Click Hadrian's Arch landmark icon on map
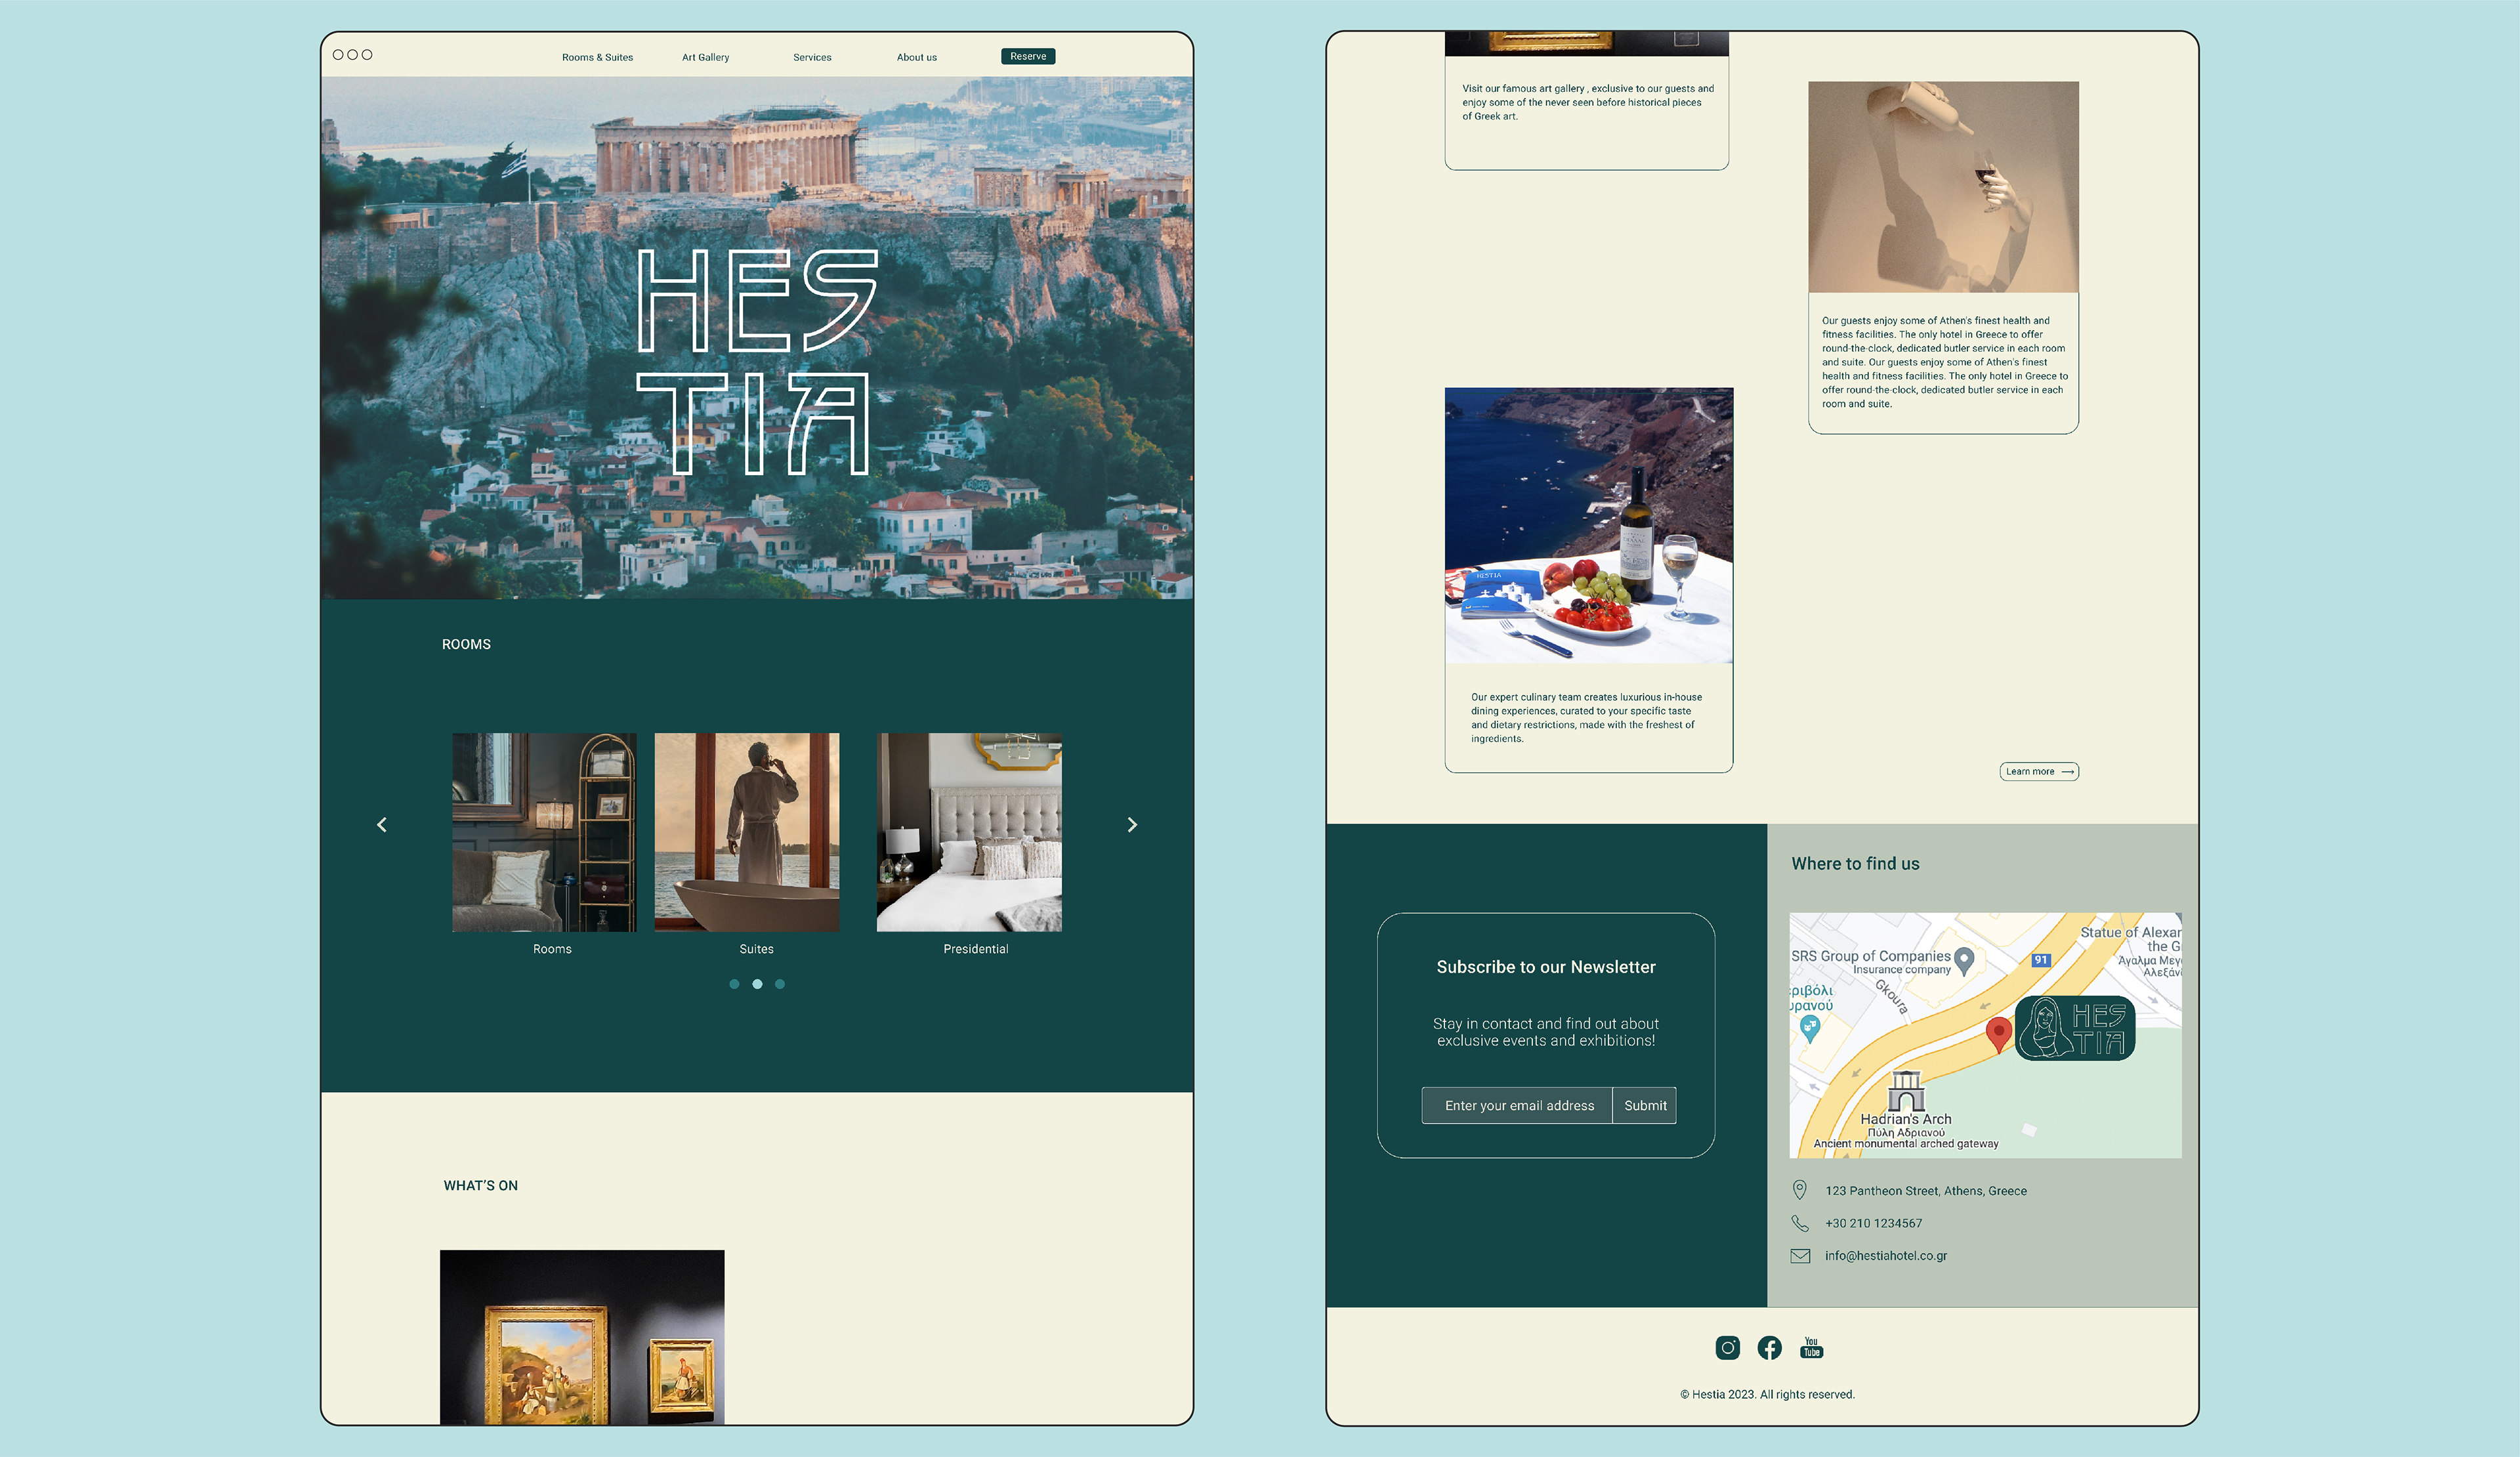Screen dimensions: 2520x1457 click(1906, 1090)
